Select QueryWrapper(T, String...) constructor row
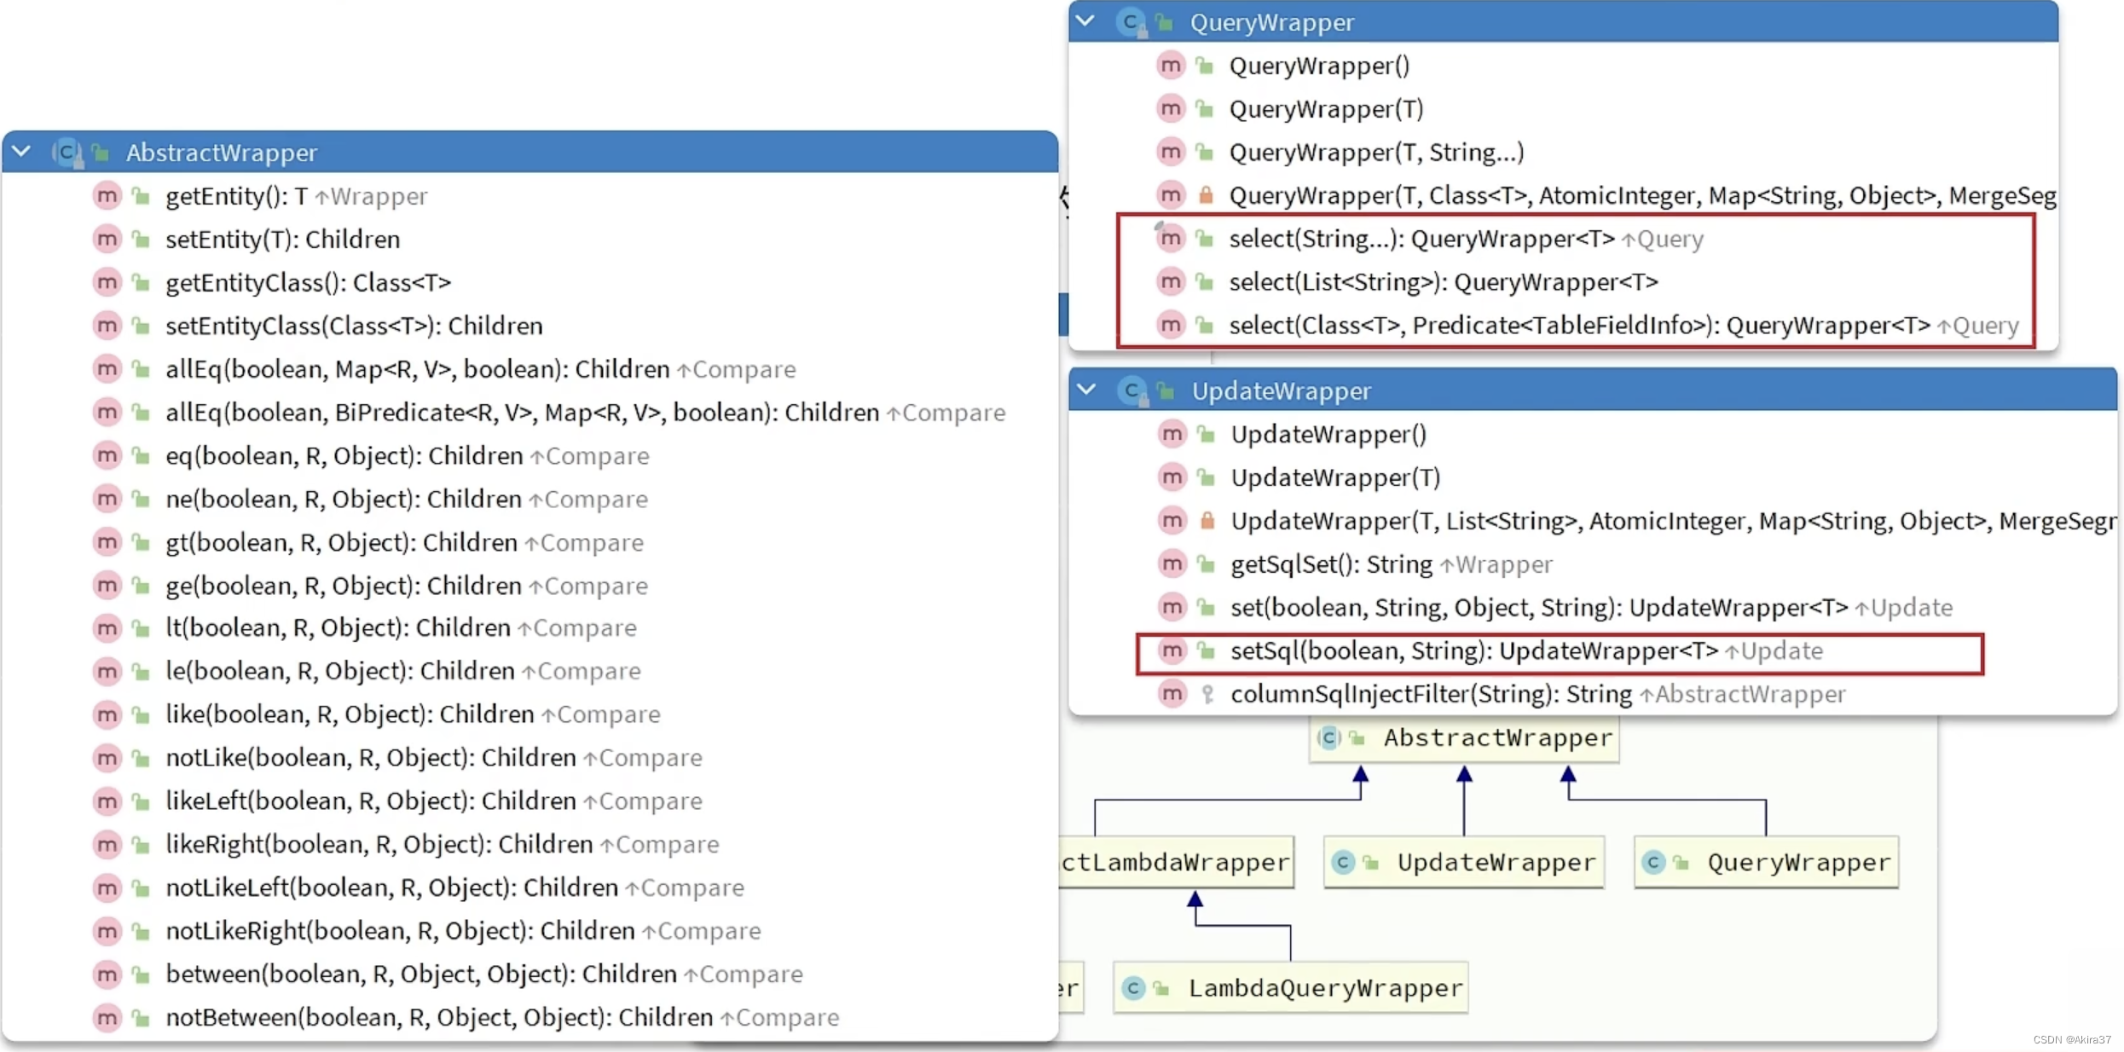The image size is (2124, 1052). (x=1564, y=153)
